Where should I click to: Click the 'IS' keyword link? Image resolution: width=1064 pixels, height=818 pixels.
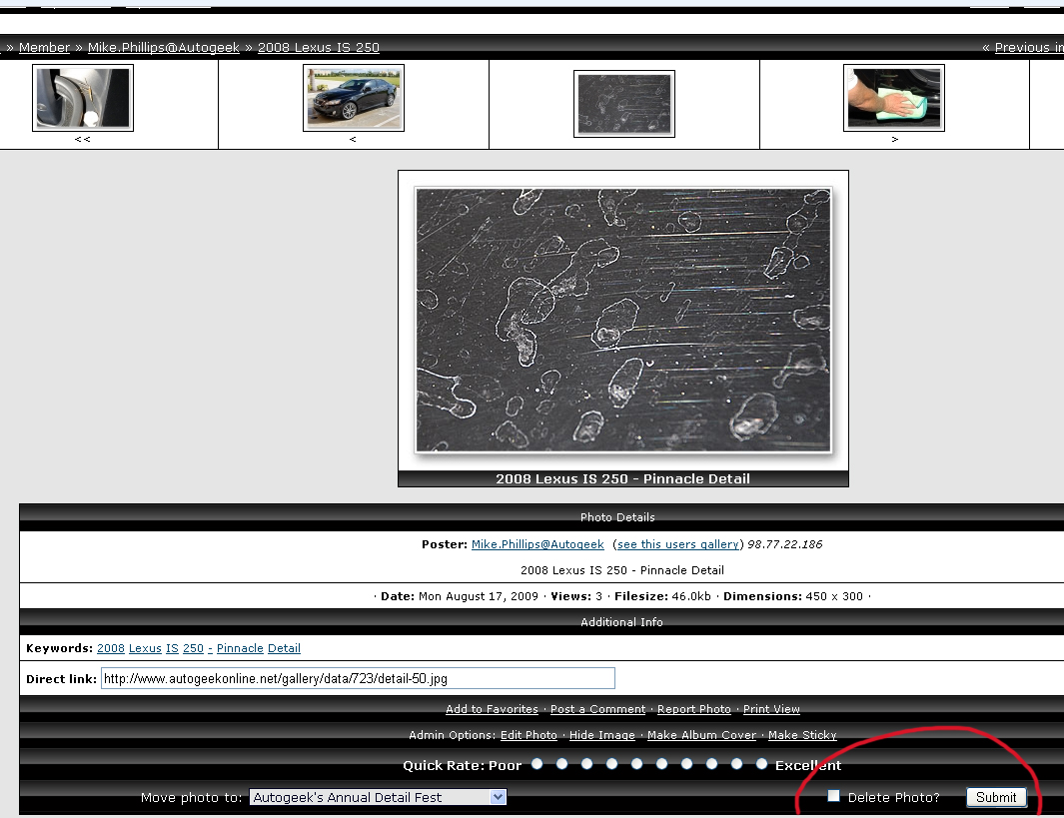click(173, 648)
